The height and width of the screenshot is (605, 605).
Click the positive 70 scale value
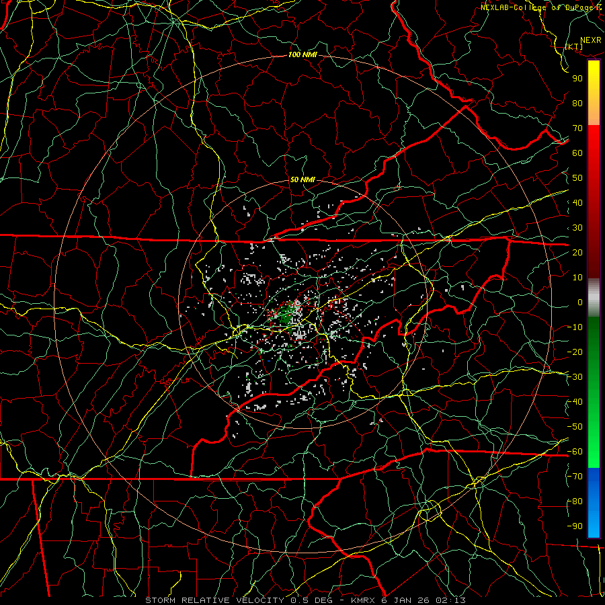click(577, 128)
